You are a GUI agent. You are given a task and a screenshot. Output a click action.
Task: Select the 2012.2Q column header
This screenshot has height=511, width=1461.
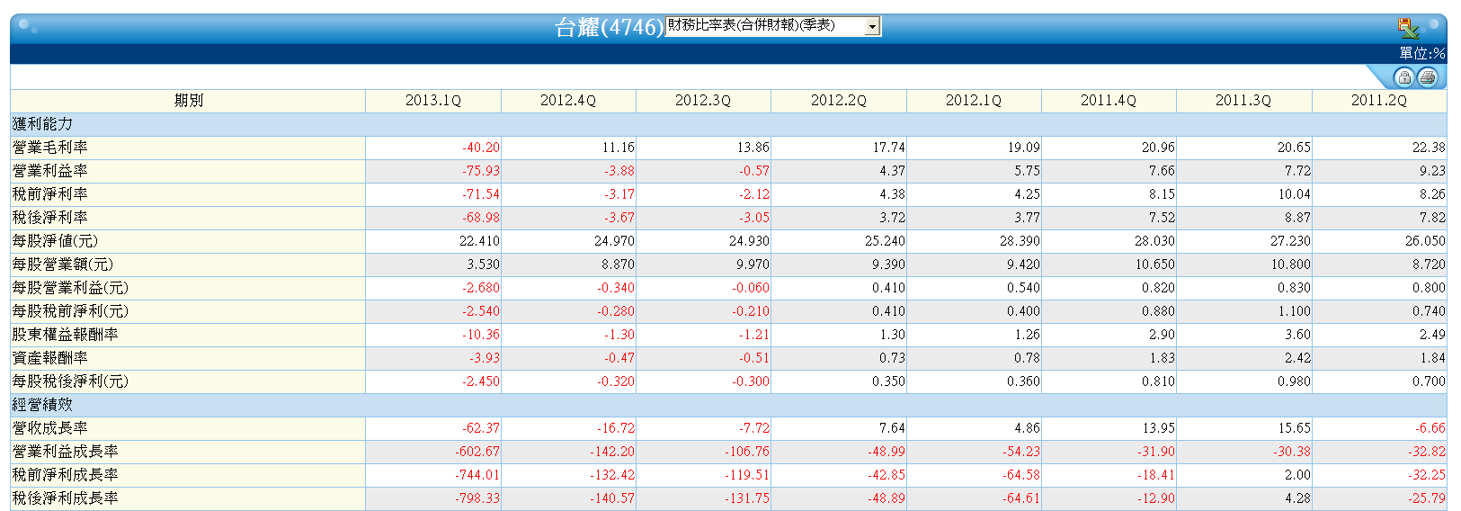pyautogui.click(x=839, y=101)
